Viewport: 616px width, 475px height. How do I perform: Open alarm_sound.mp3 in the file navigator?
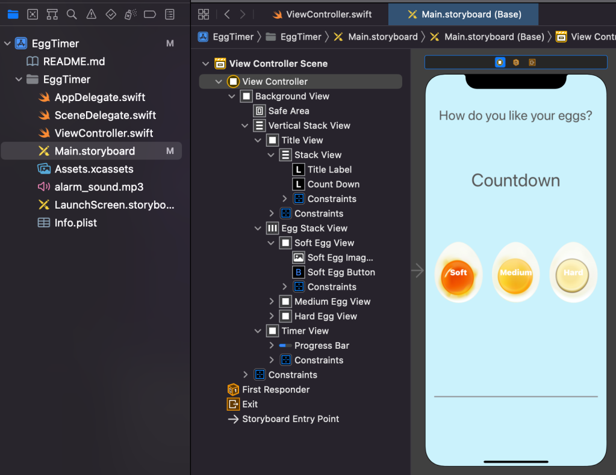click(x=99, y=187)
